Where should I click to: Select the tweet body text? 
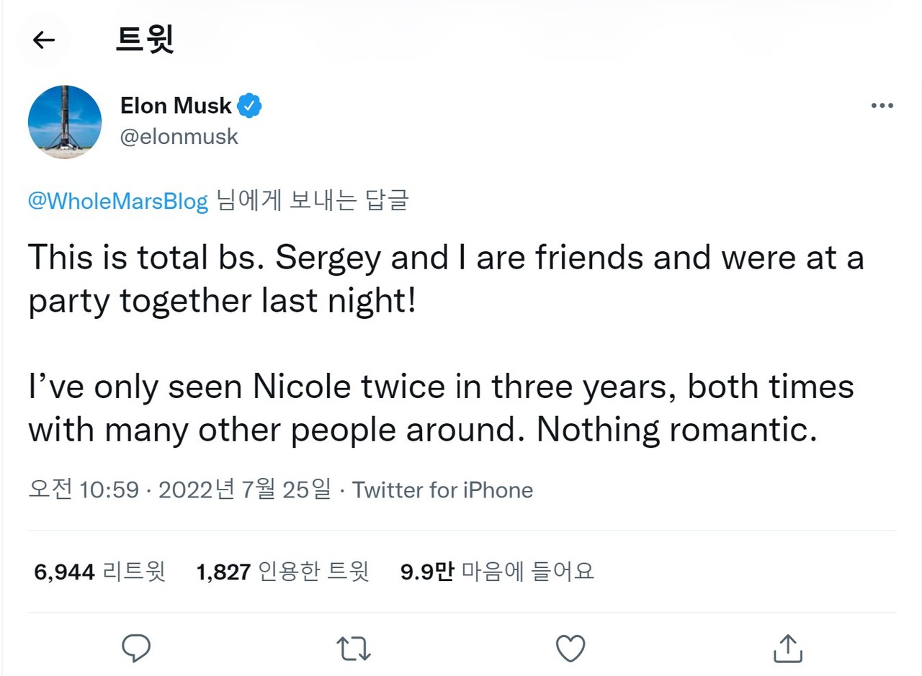[x=447, y=343]
